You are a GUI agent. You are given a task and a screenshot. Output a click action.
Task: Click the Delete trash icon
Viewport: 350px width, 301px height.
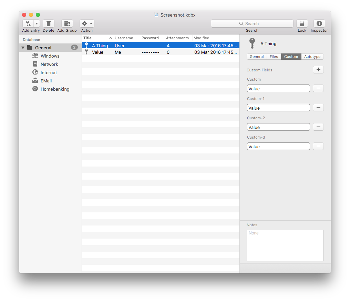[x=49, y=23]
